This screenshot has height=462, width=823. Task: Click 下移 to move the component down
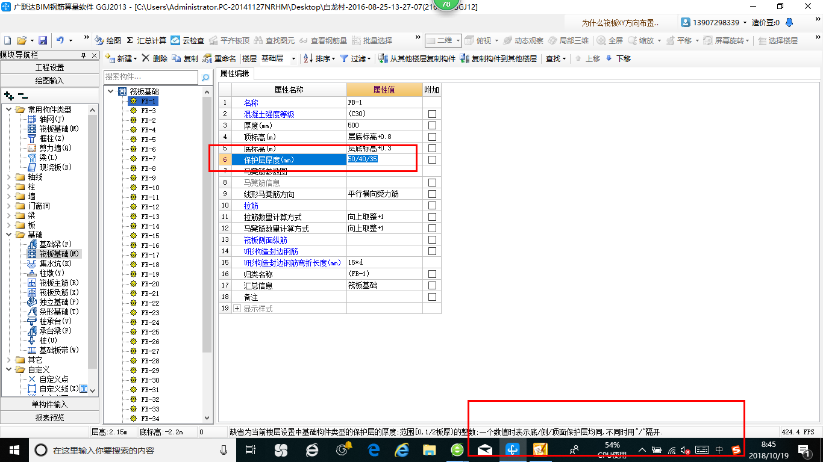[x=618, y=59]
